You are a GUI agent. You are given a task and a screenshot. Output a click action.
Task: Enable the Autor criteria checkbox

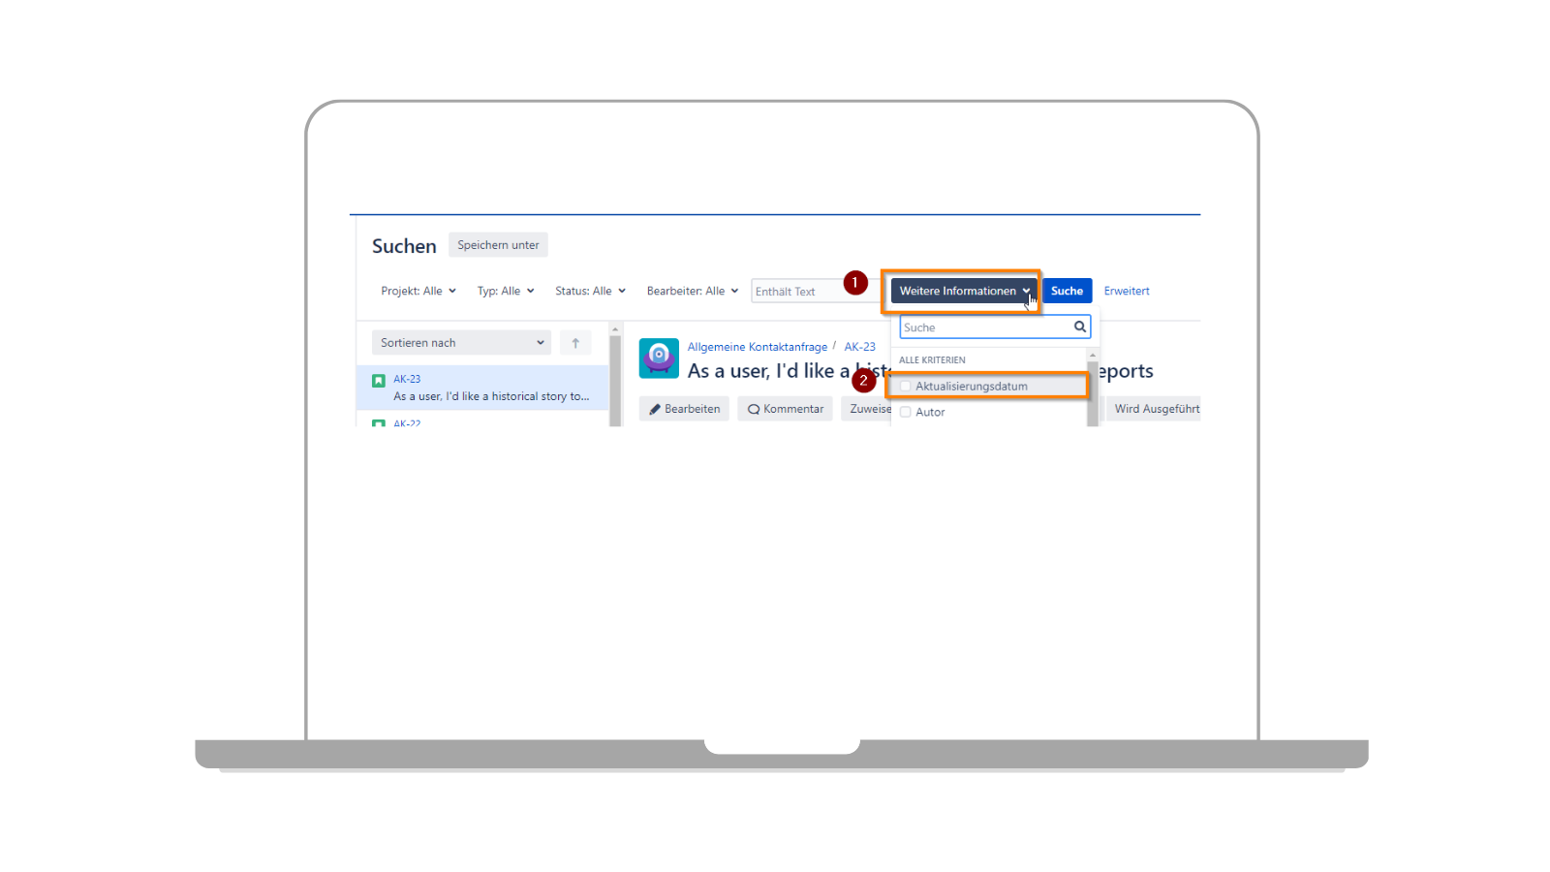click(906, 413)
